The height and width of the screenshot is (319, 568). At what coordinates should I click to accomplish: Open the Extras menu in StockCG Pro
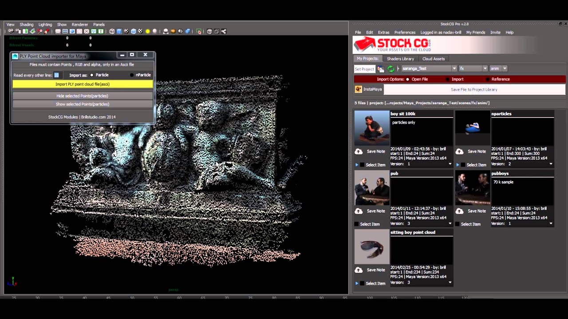(x=383, y=32)
